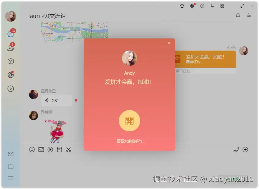The image size is (259, 189).
Task: Click the shirt theme icon in the titlebar
Action: 182,6
